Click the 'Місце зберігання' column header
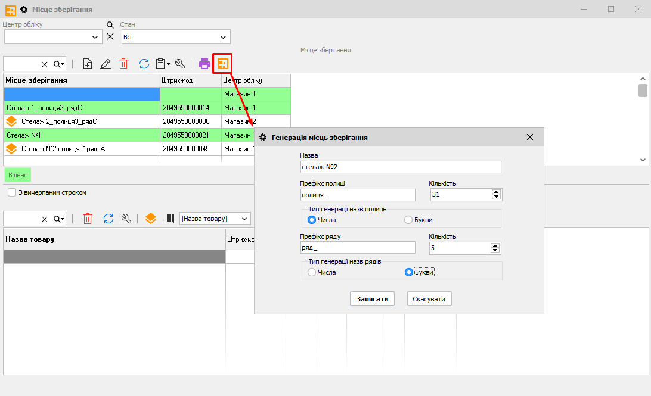Viewport: 651px width, 396px height. pyautogui.click(x=81, y=80)
